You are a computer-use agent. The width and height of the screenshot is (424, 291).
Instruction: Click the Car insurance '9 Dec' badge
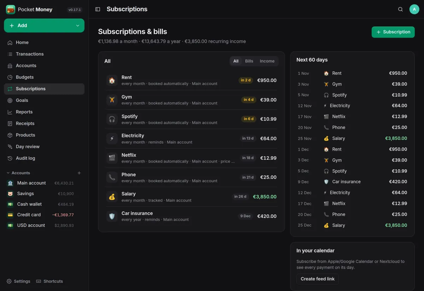tap(246, 216)
